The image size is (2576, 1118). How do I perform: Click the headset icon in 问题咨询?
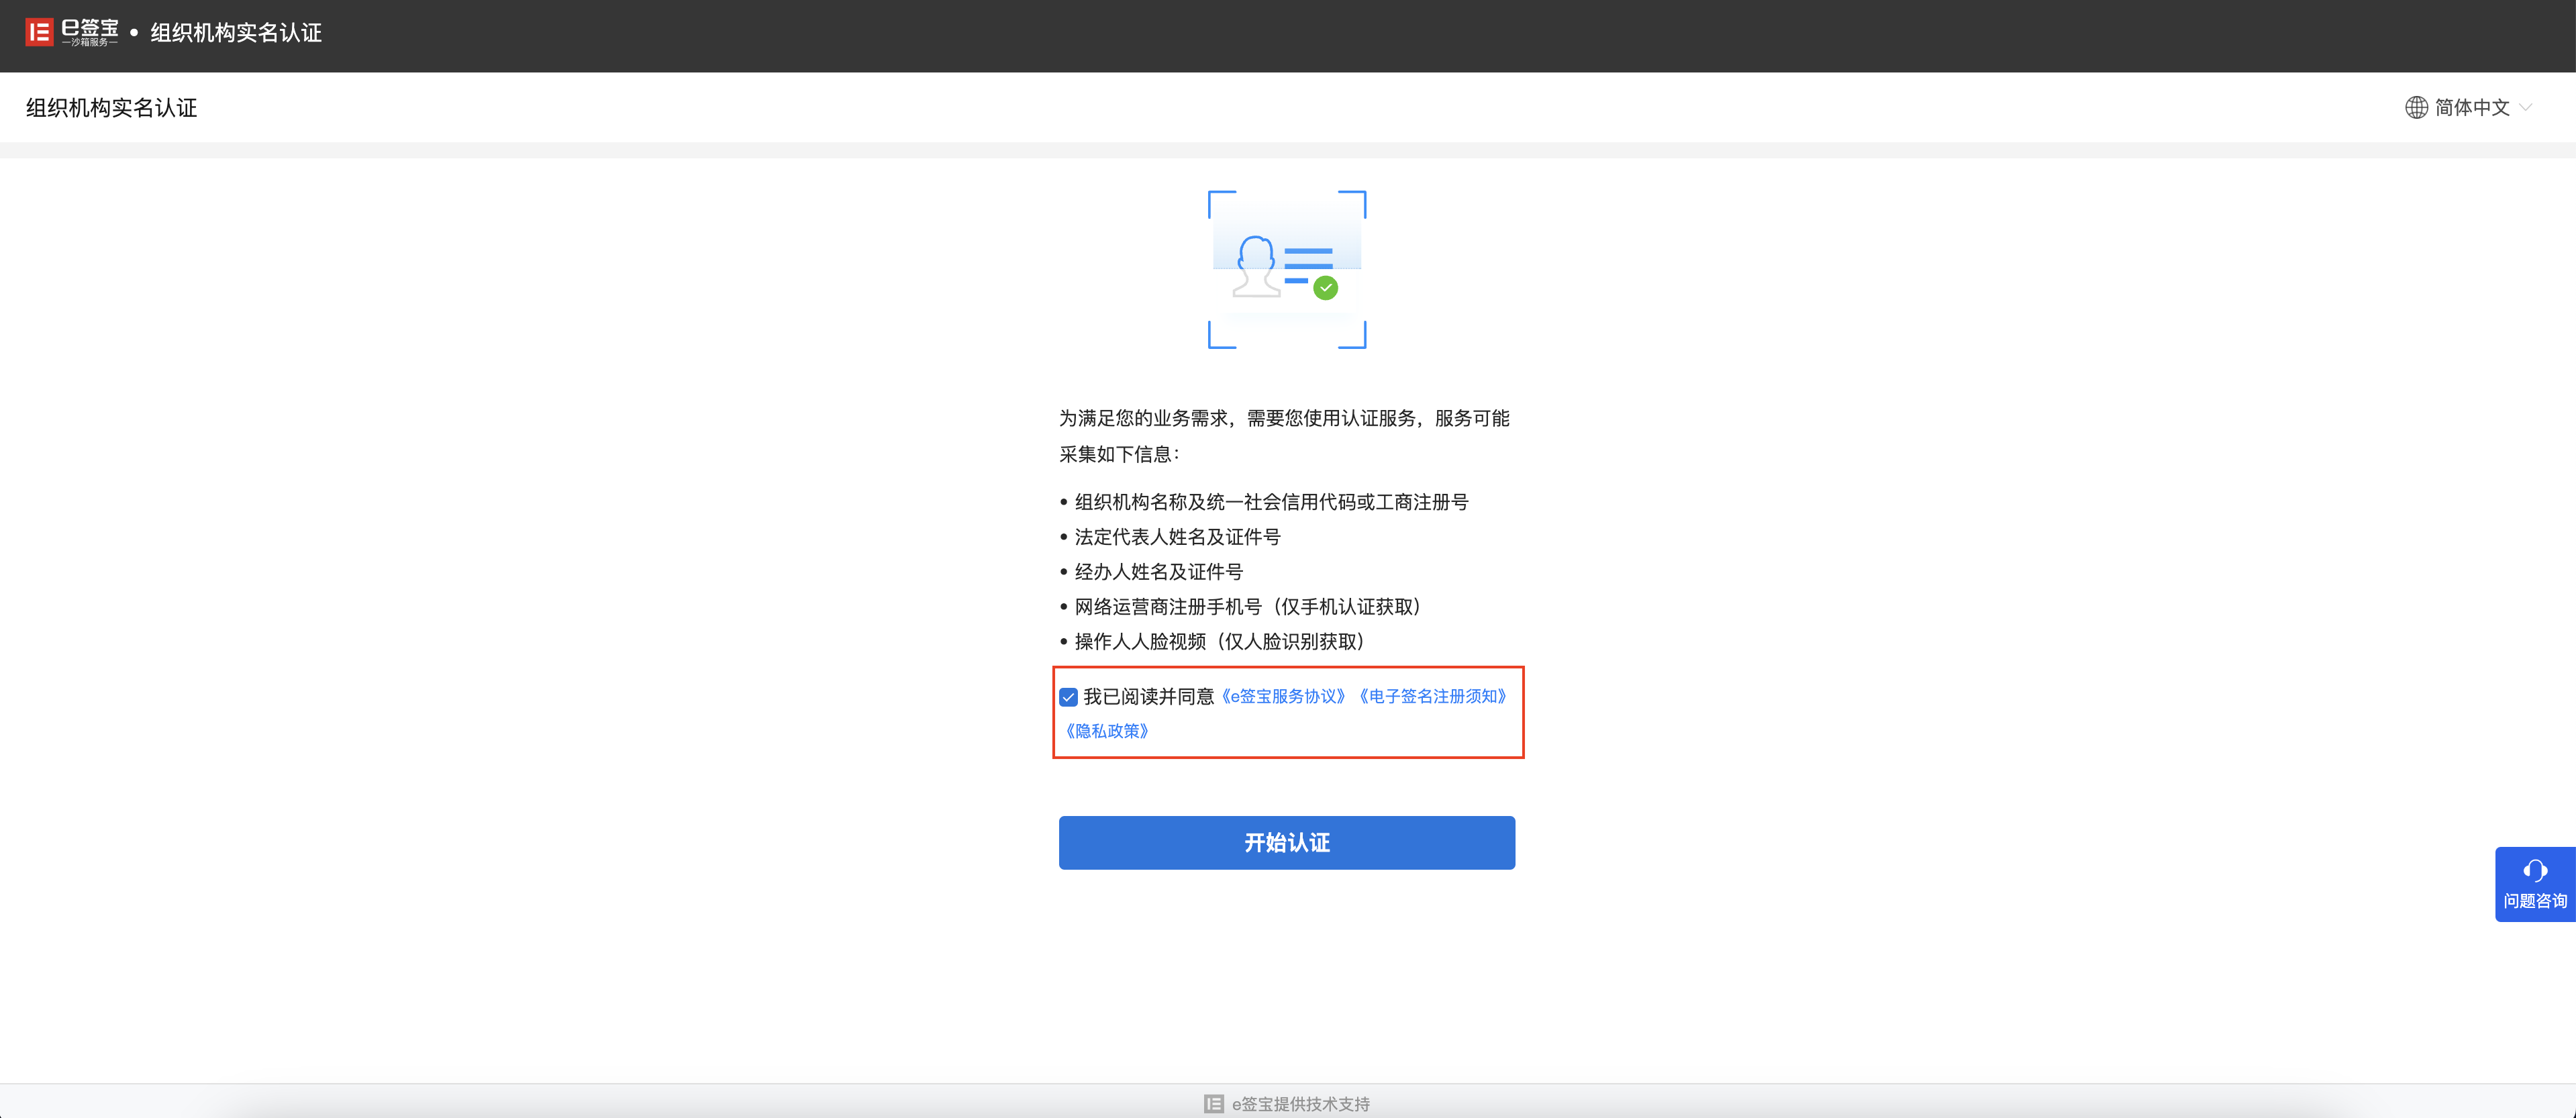[2535, 870]
